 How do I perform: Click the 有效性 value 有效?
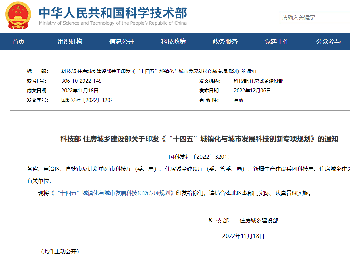pyautogui.click(x=239, y=100)
